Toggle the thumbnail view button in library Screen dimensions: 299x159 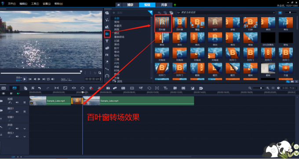280,13
